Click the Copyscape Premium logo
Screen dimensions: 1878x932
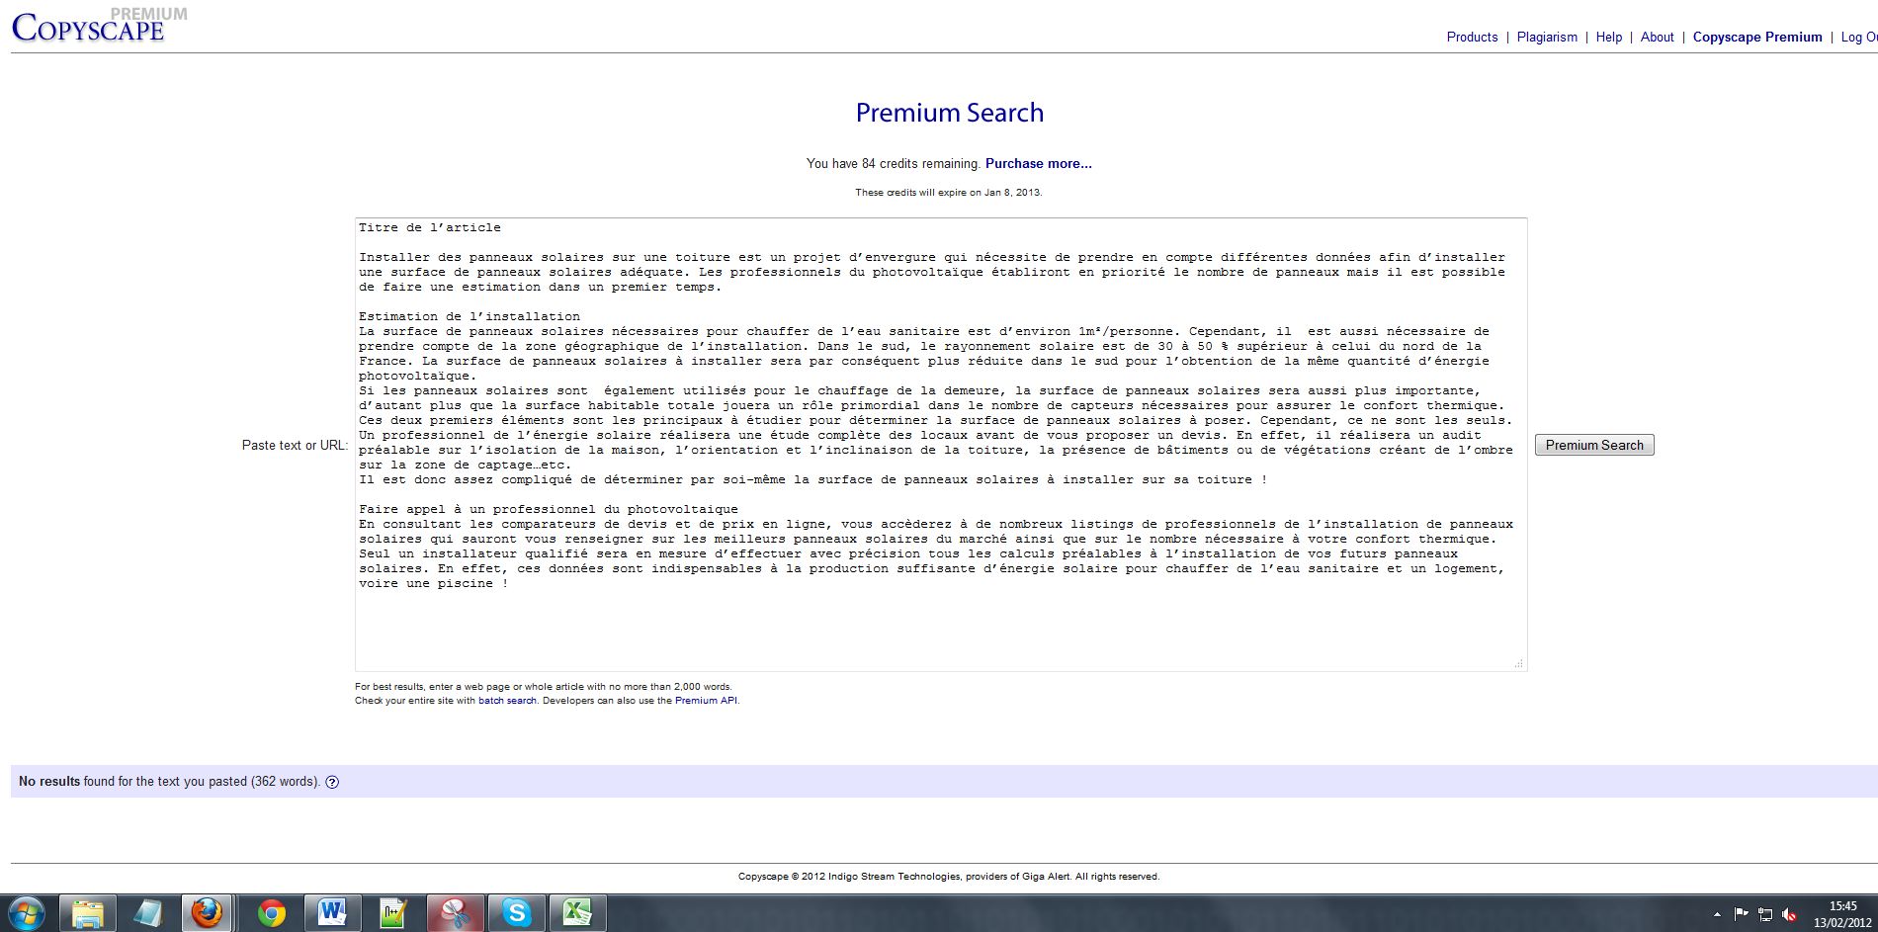89,28
